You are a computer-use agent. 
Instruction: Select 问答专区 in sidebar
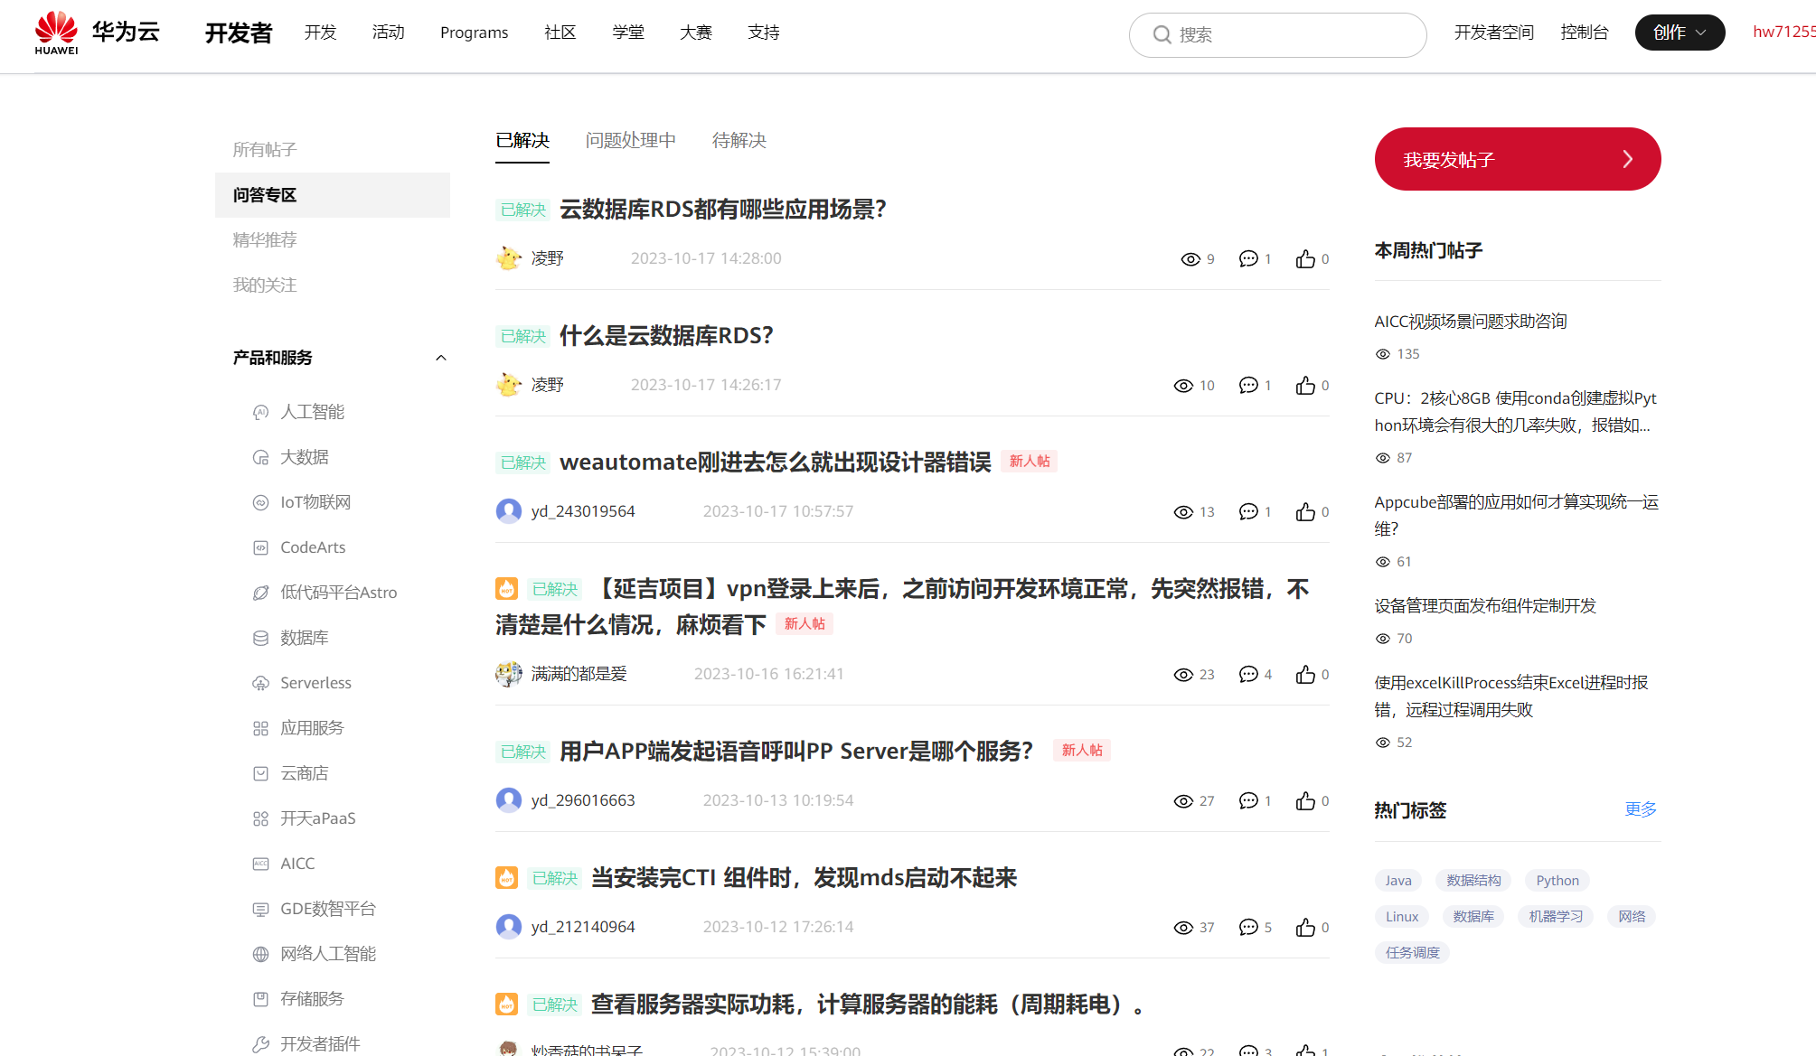pos(333,195)
